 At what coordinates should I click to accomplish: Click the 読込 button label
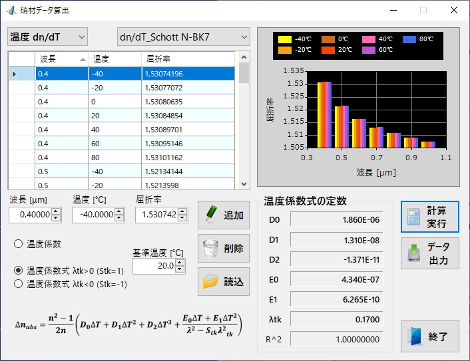tap(234, 282)
